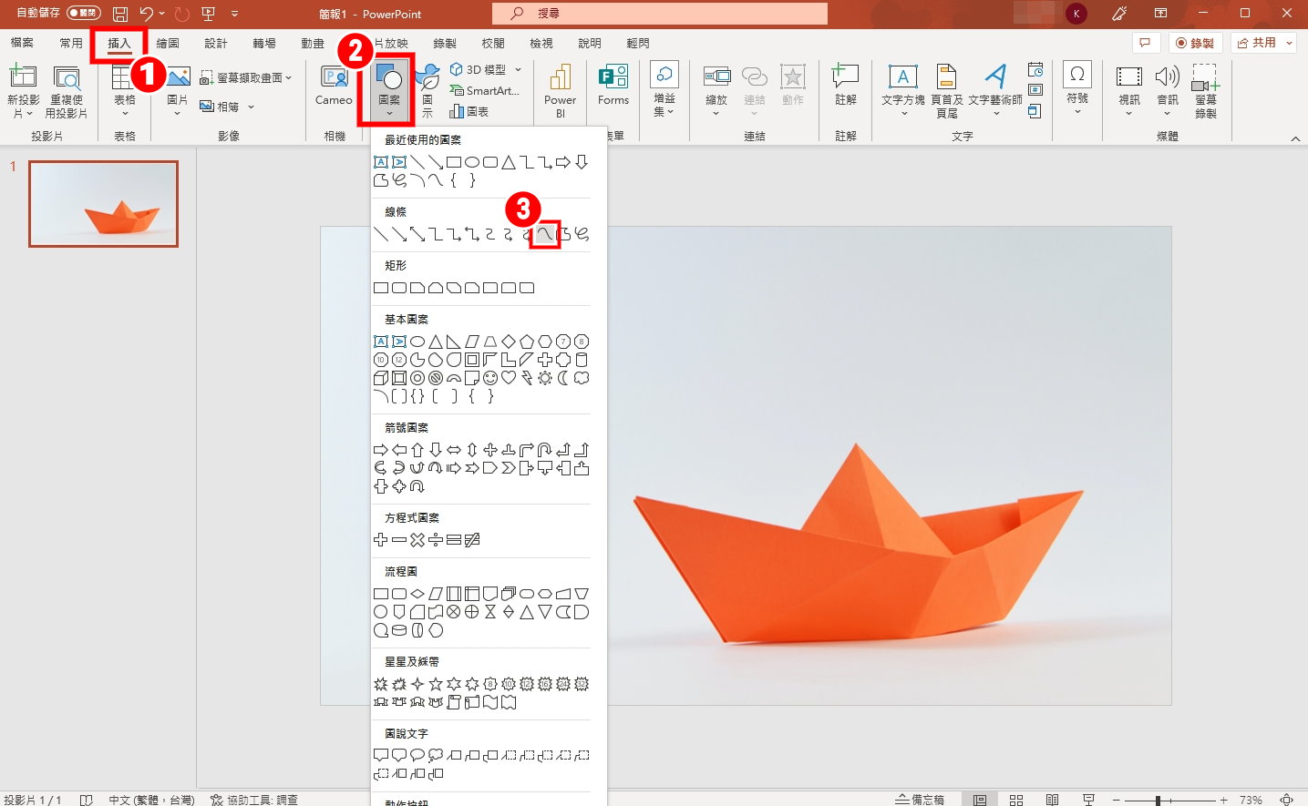
Task: Switch to the 檢視 View tab
Action: coord(541,43)
